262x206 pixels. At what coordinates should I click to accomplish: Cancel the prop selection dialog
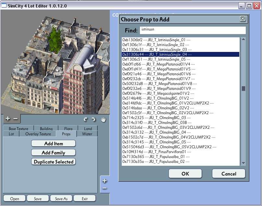click(229, 174)
